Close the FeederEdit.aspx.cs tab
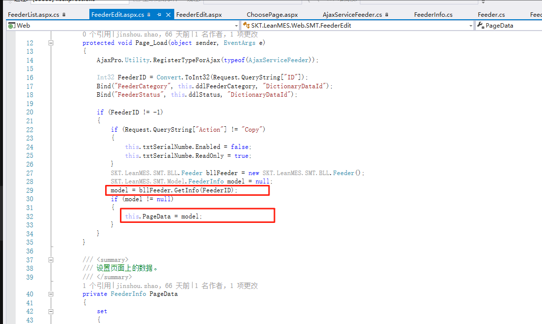542x324 pixels. (168, 14)
